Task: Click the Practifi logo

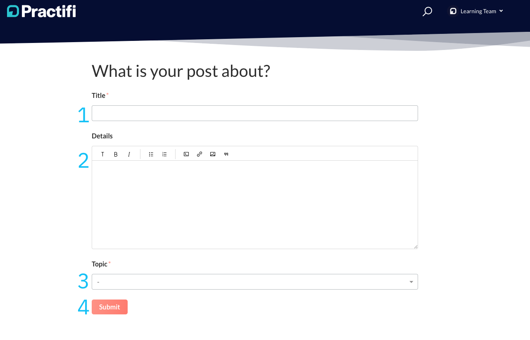Action: point(41,11)
